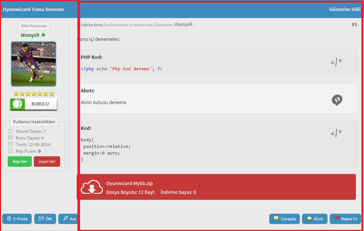Click the text 'Alıntı kutusu deneme'
364x231 pixels.
coord(104,102)
